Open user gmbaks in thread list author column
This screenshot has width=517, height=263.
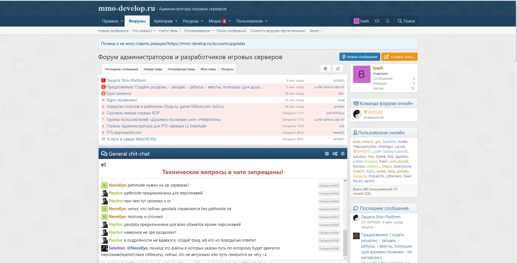(x=339, y=107)
